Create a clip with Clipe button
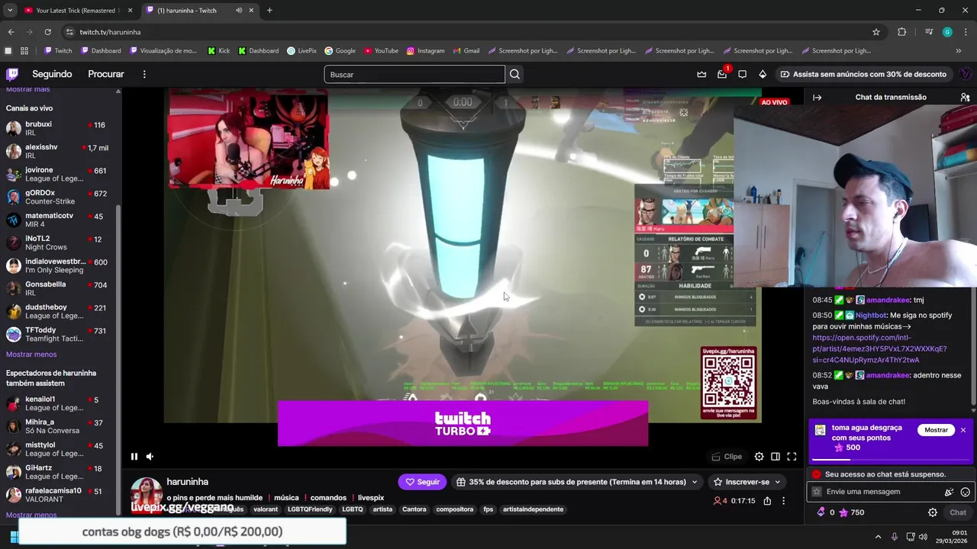This screenshot has height=549, width=977. tap(727, 457)
